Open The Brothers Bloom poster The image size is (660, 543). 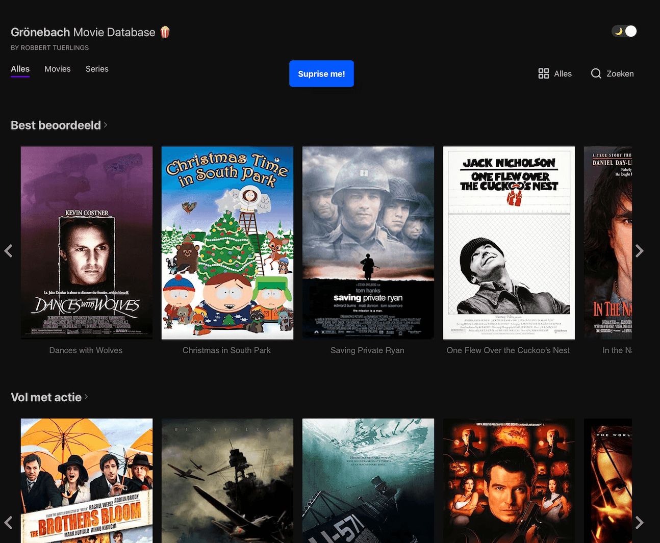(87, 481)
